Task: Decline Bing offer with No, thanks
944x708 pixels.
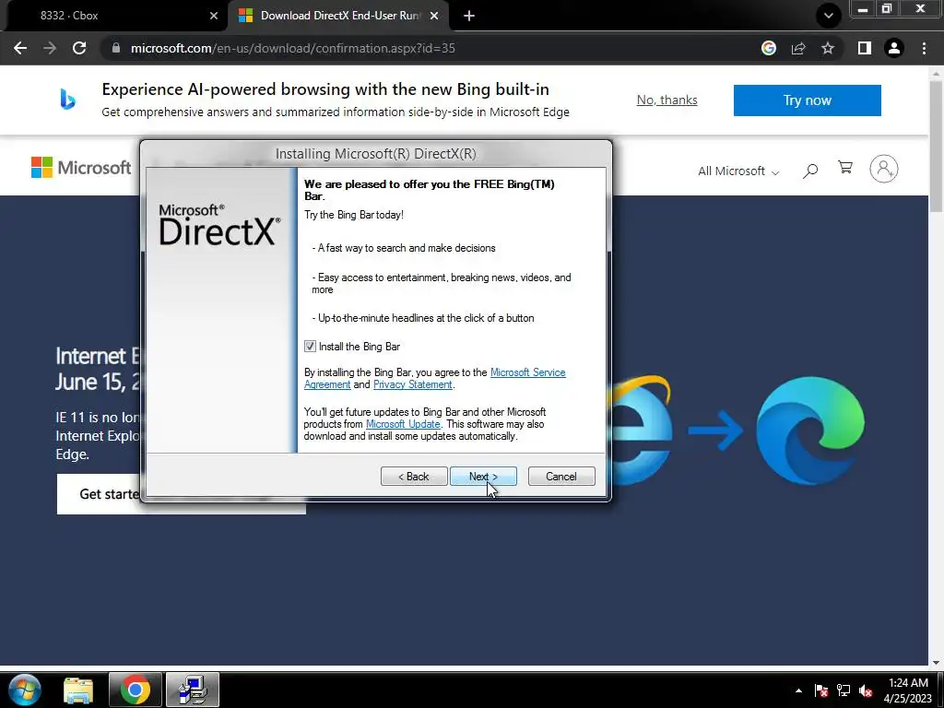Action: (x=667, y=100)
